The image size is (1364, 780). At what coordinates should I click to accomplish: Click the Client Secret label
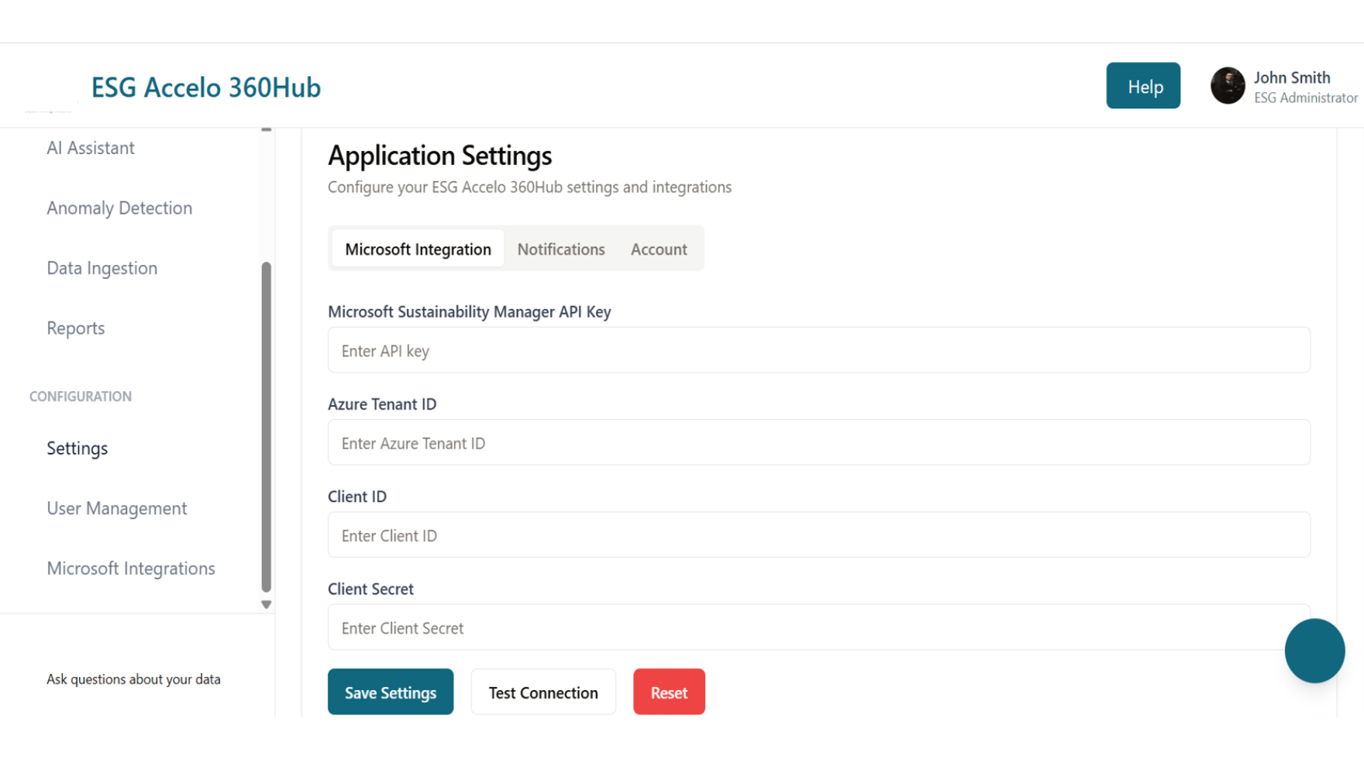pyautogui.click(x=370, y=589)
